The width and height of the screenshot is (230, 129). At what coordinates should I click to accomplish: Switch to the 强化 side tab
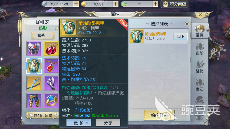[x=200, y=67]
